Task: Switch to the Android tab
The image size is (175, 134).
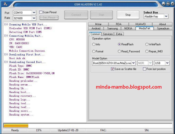Action: pos(96,28)
